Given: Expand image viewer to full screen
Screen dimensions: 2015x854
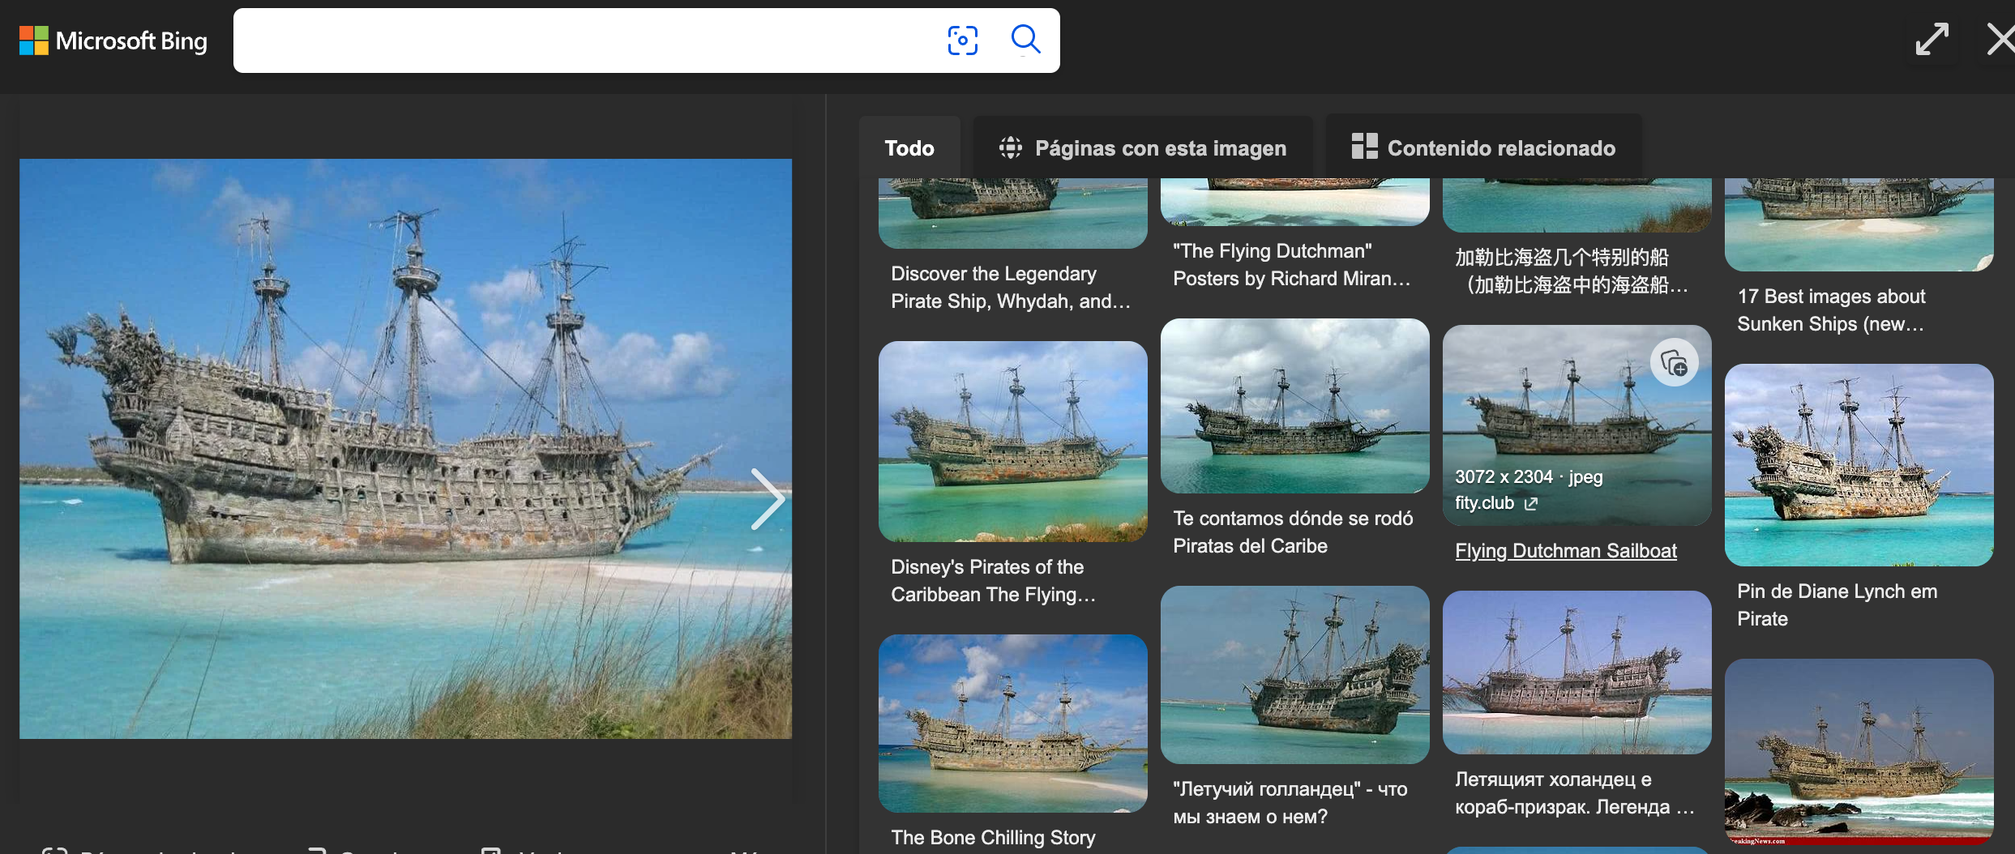Looking at the screenshot, I should (1932, 39).
